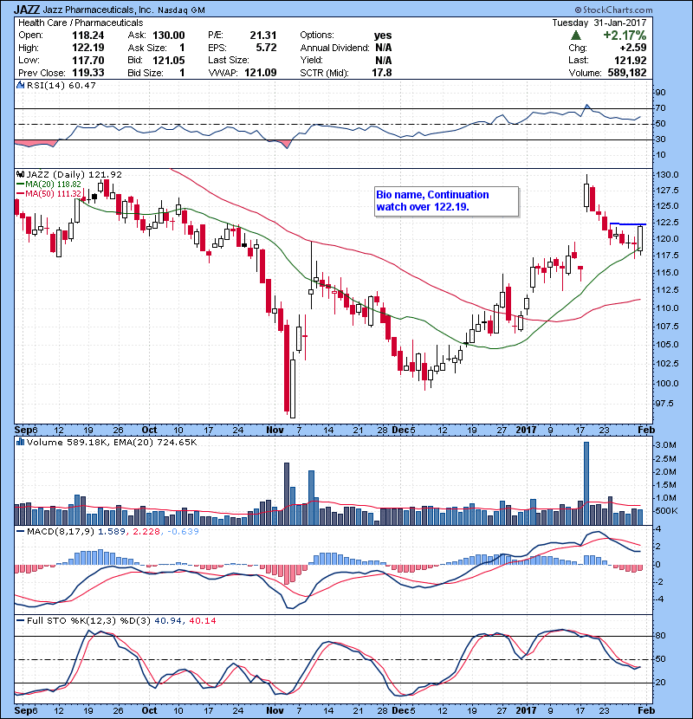
Task: Click the stochastic axis label 80
Action: tap(661, 636)
